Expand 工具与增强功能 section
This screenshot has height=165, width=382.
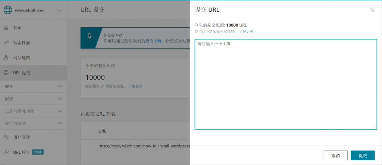coord(60,111)
